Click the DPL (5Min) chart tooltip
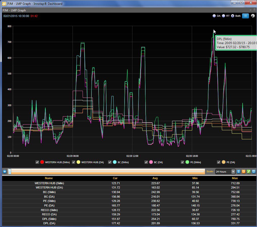 pos(236,43)
